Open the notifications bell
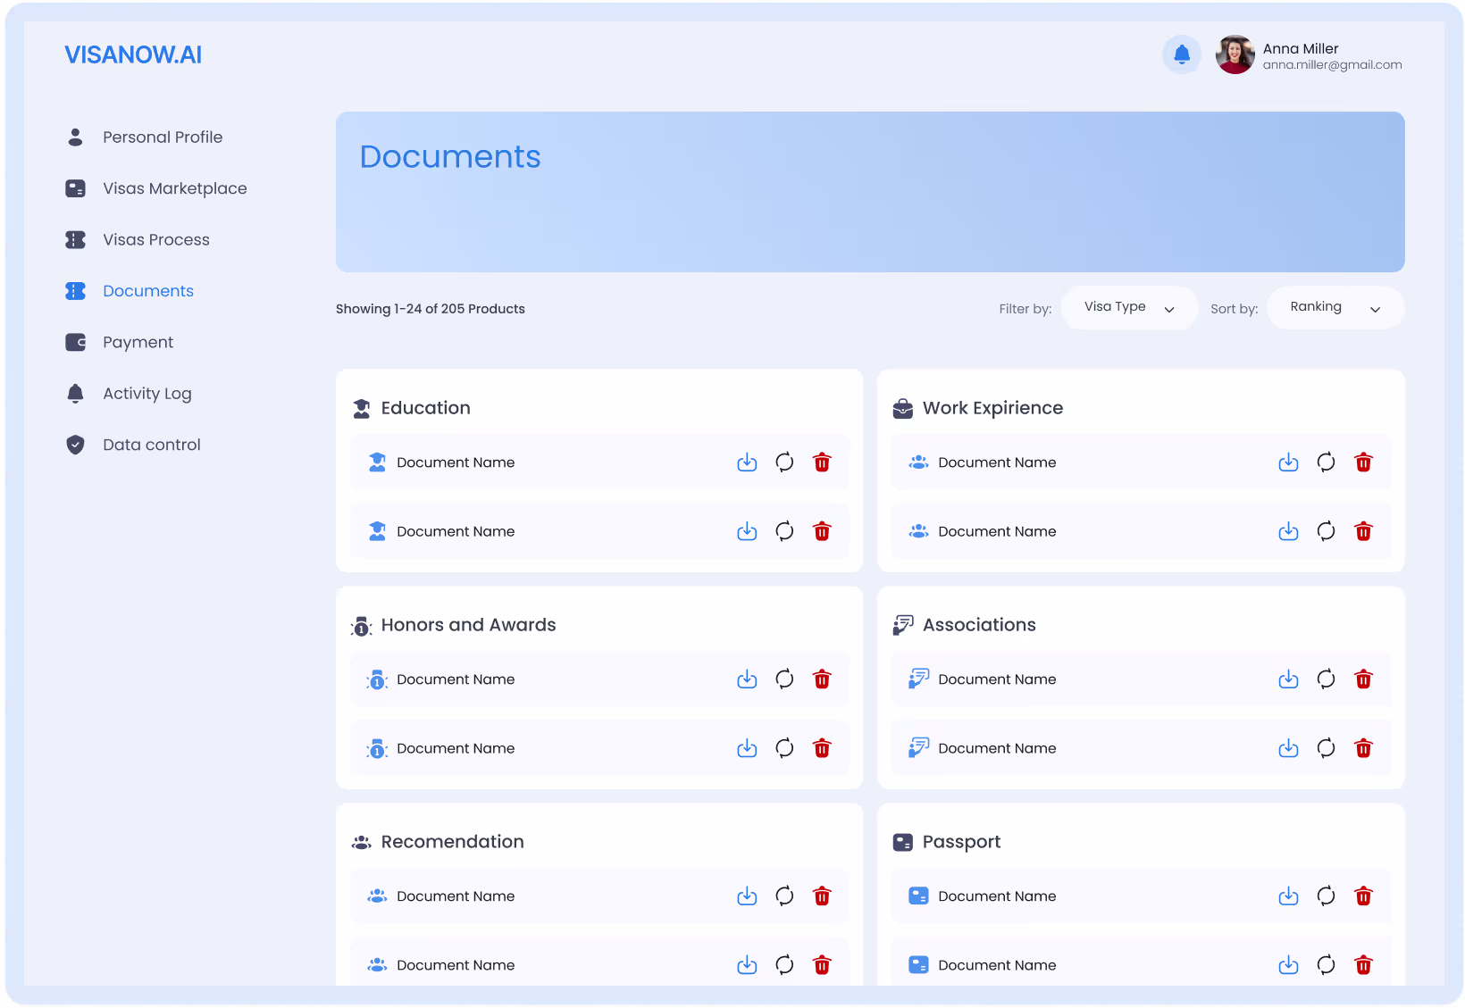 click(x=1181, y=54)
